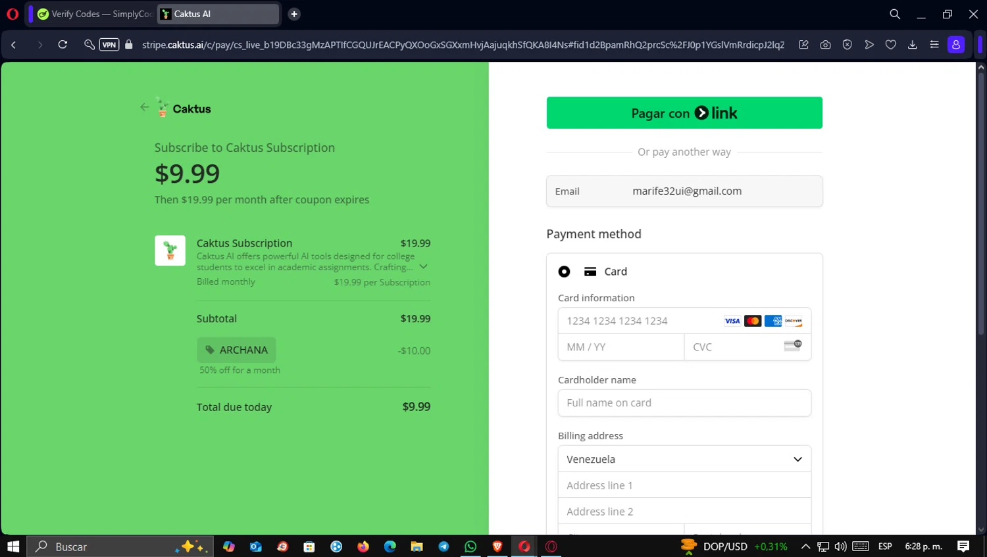This screenshot has width=987, height=557.
Task: Click the American Express brand icon
Action: (773, 321)
